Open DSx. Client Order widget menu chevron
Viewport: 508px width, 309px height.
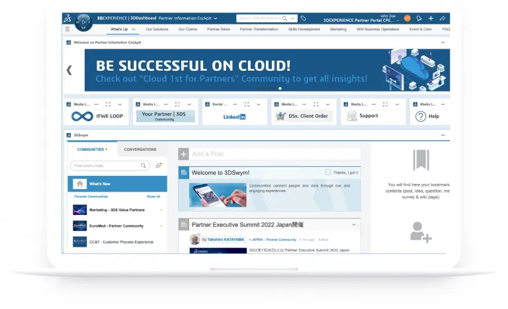tap(328, 105)
